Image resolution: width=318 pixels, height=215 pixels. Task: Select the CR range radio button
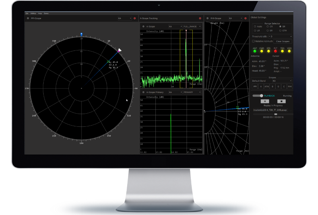pos(268,26)
